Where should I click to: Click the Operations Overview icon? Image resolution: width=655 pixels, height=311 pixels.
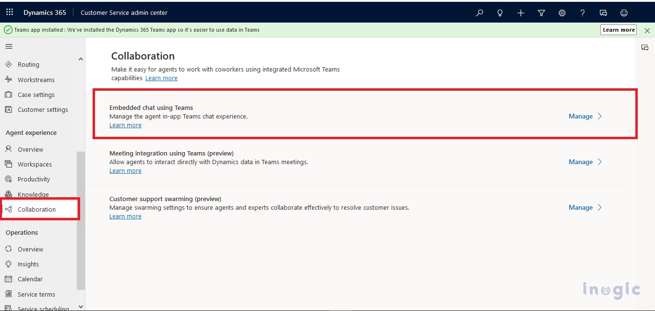(x=8, y=249)
